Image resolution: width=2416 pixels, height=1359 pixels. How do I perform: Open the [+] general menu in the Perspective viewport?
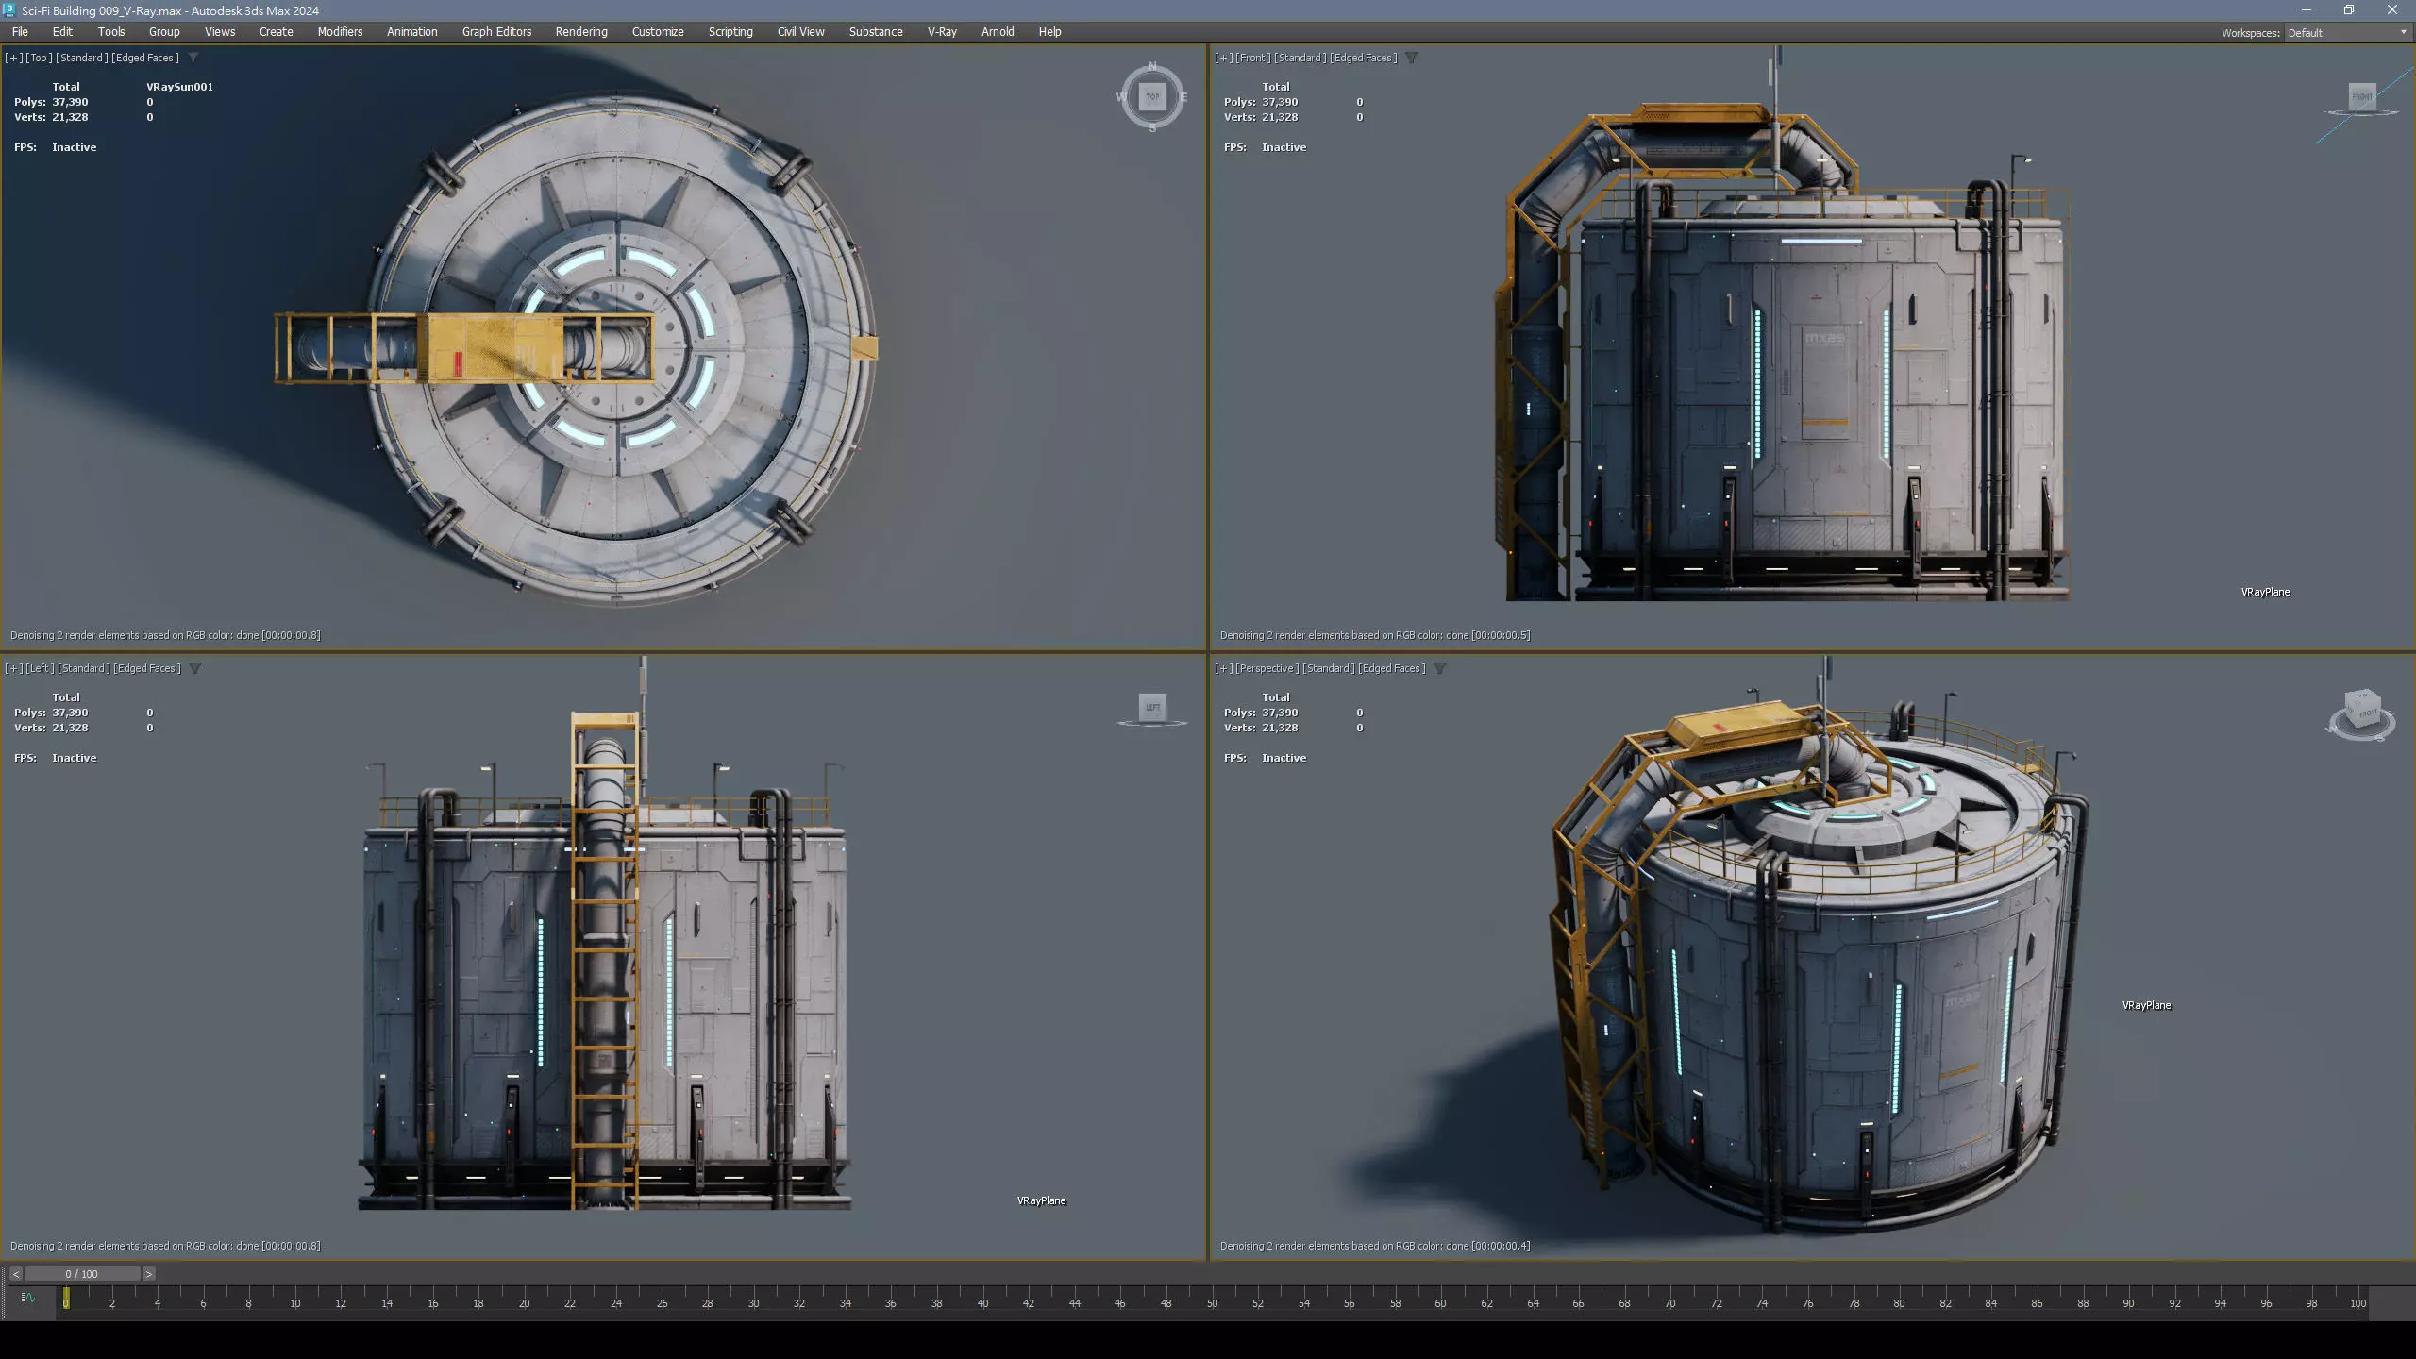tap(1224, 668)
